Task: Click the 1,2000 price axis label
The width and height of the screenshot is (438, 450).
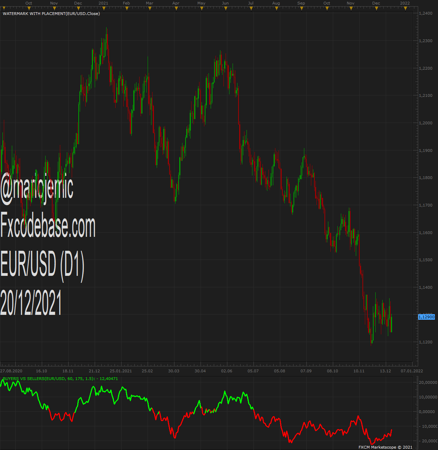Action: pyautogui.click(x=426, y=123)
